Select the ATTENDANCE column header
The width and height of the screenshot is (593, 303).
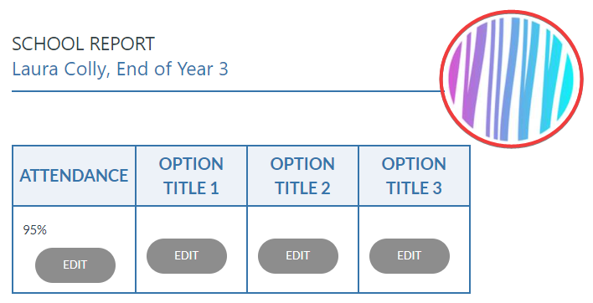(74, 176)
